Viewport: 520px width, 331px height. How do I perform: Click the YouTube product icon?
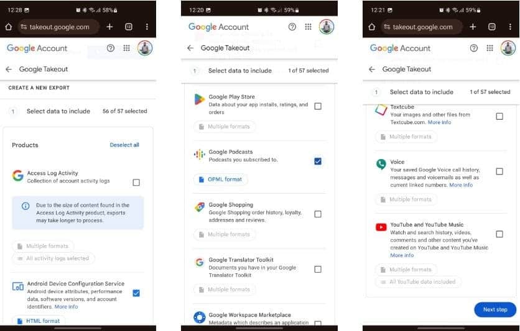click(381, 227)
